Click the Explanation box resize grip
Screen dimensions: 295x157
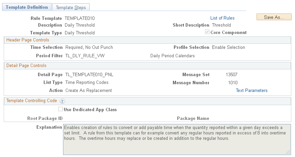pos(288,152)
